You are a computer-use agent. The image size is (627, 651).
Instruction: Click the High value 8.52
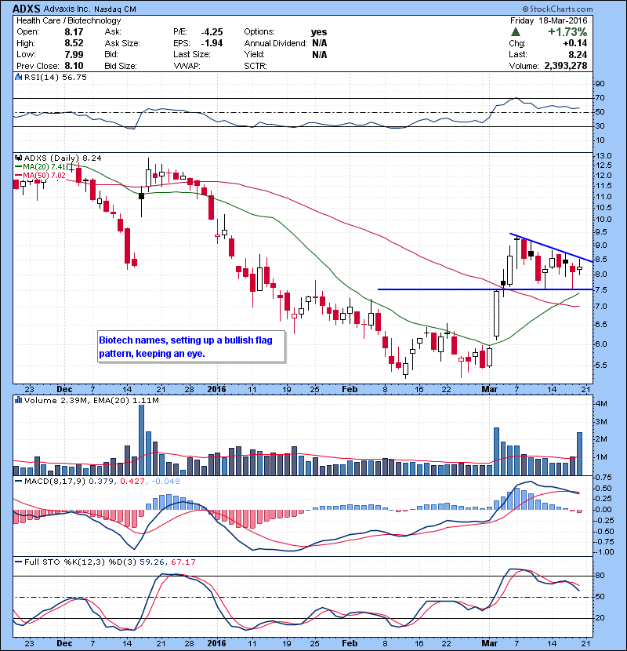tap(74, 43)
